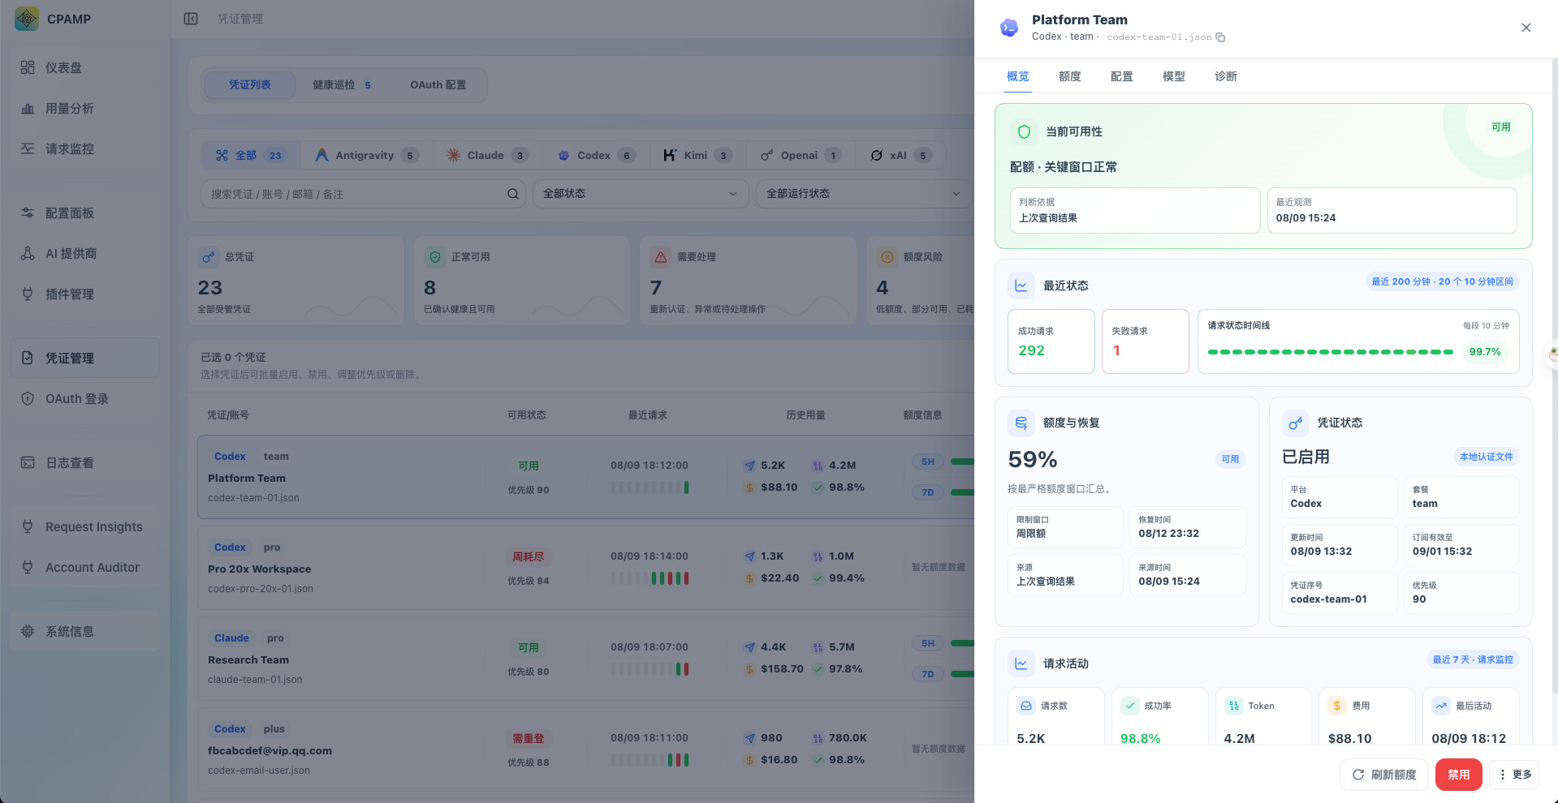Click 搜索凭证 search input field
The width and height of the screenshot is (1558, 803).
click(x=363, y=194)
